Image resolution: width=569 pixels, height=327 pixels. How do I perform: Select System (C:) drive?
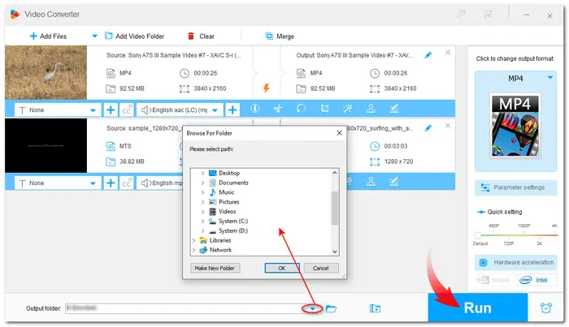233,221
